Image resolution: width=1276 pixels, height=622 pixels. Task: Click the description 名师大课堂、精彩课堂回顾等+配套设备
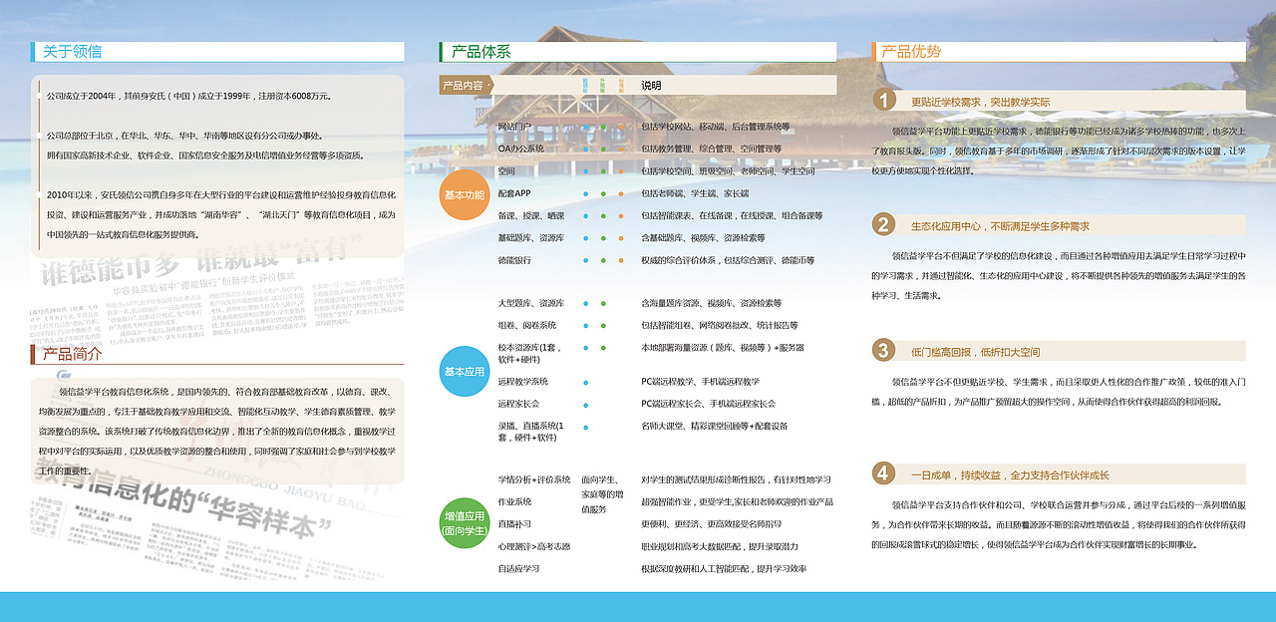714,426
